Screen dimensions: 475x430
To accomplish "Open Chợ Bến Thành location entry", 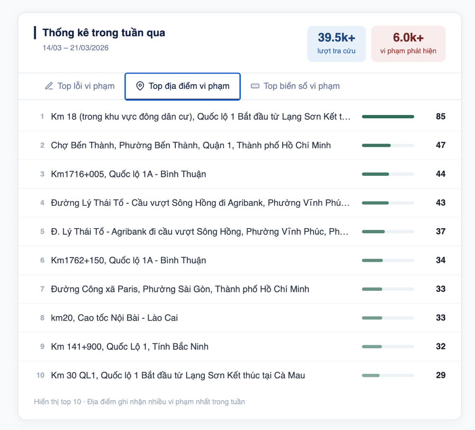I will pyautogui.click(x=190, y=145).
